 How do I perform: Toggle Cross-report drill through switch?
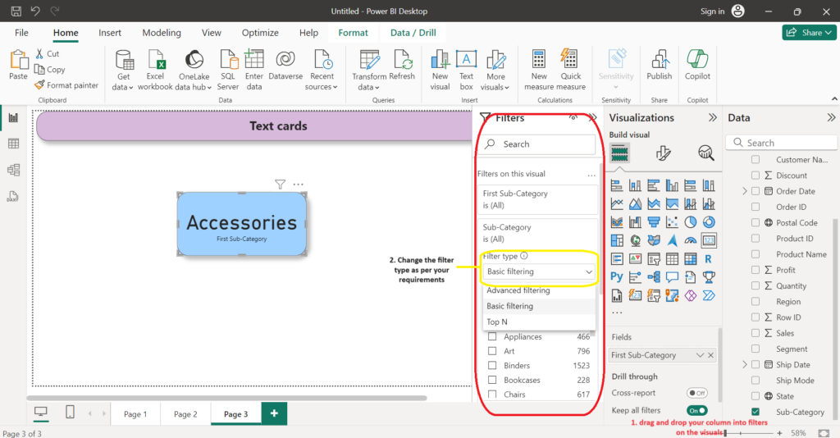(697, 393)
